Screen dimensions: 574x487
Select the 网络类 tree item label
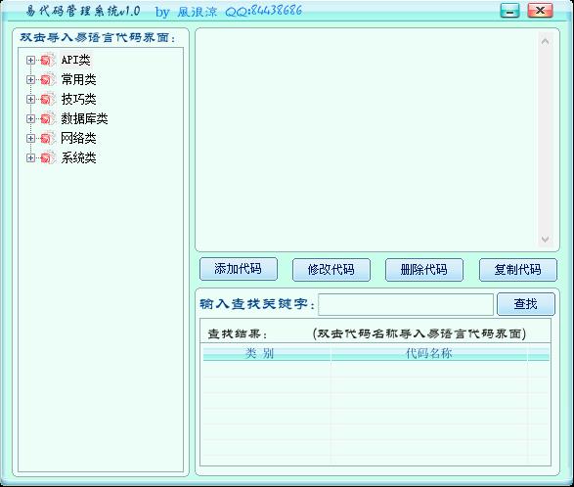click(x=78, y=138)
